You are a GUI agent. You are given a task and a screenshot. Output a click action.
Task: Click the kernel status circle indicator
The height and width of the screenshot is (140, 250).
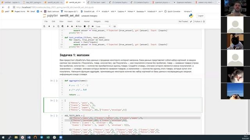pos(204,21)
